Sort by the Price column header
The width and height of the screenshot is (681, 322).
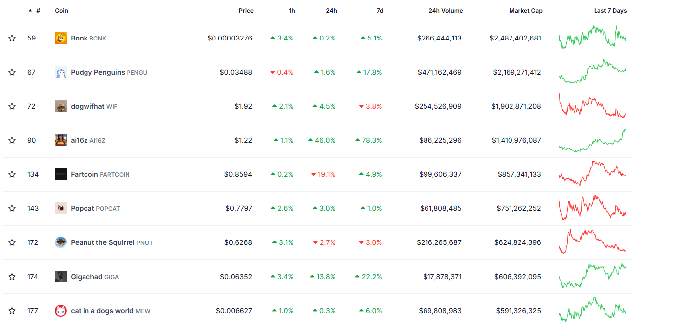click(x=246, y=11)
